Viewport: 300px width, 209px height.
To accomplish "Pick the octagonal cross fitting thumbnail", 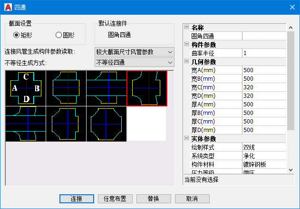I will point(106,123).
